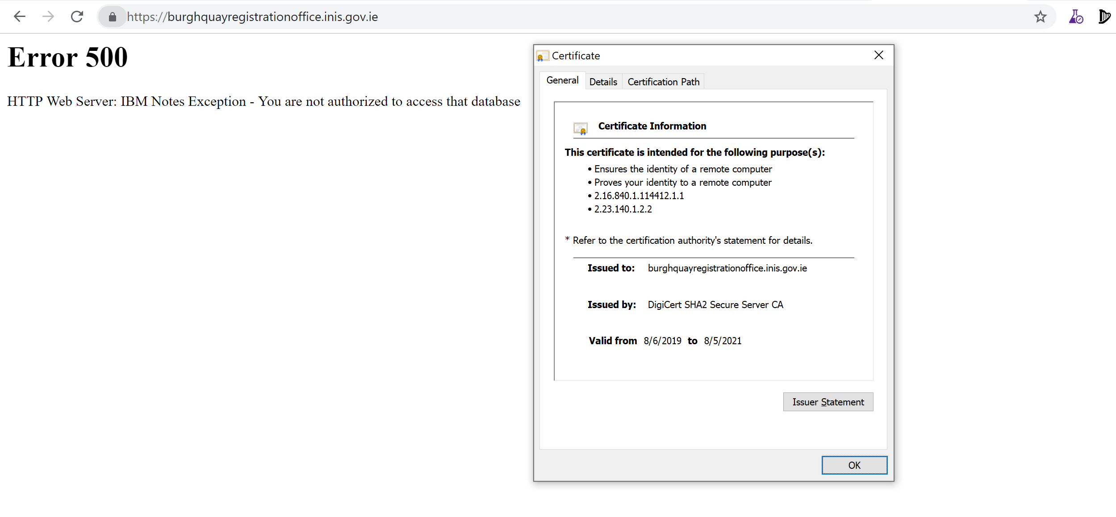
Task: Switch to the Details tab
Action: pos(603,82)
